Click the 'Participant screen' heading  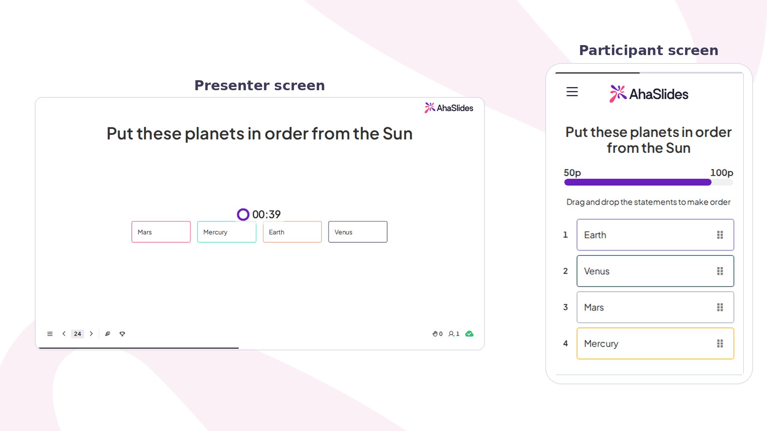(x=649, y=50)
